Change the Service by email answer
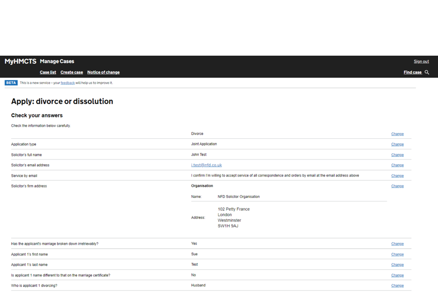438x292 pixels. pos(397,176)
